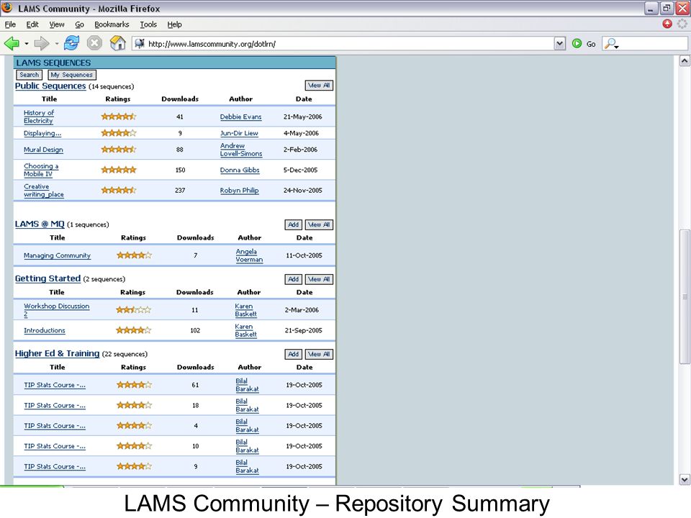Open the Getting Started heading link
The height and width of the screenshot is (518, 691).
click(x=48, y=278)
